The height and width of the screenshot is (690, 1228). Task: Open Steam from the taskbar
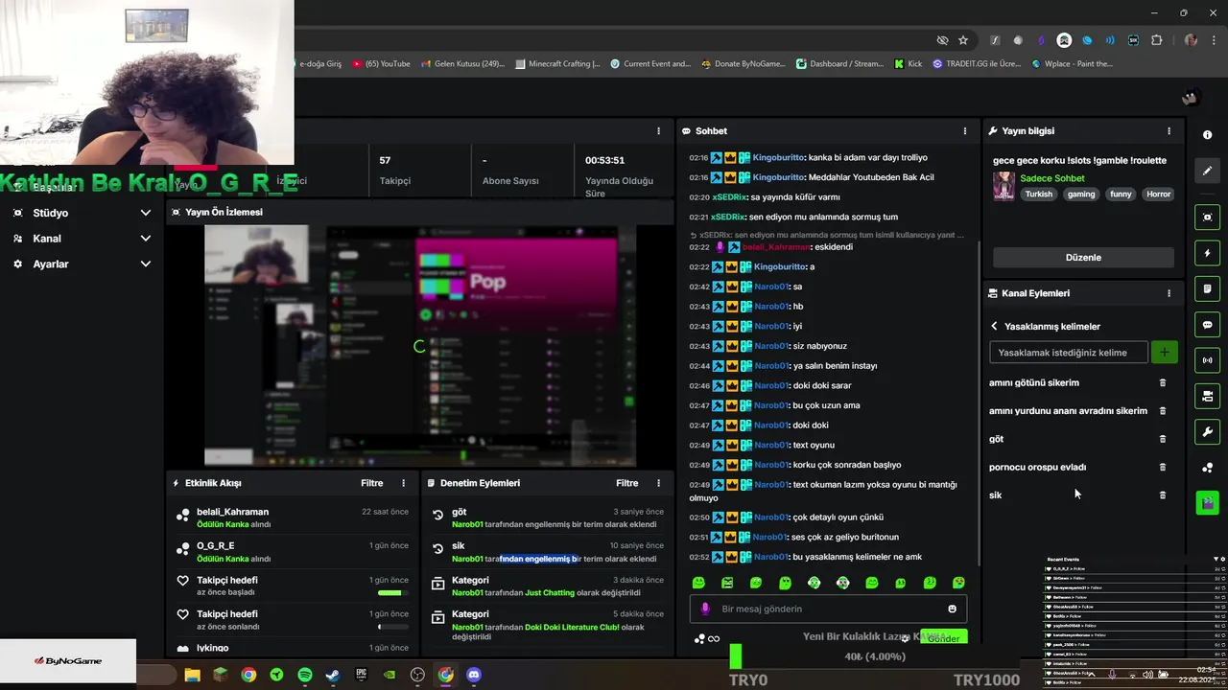click(x=332, y=675)
